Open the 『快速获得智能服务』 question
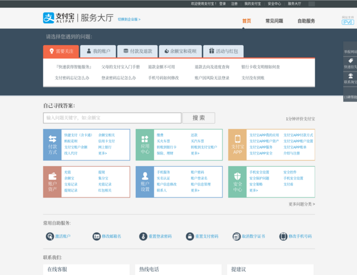357x275 pixels. click(73, 67)
